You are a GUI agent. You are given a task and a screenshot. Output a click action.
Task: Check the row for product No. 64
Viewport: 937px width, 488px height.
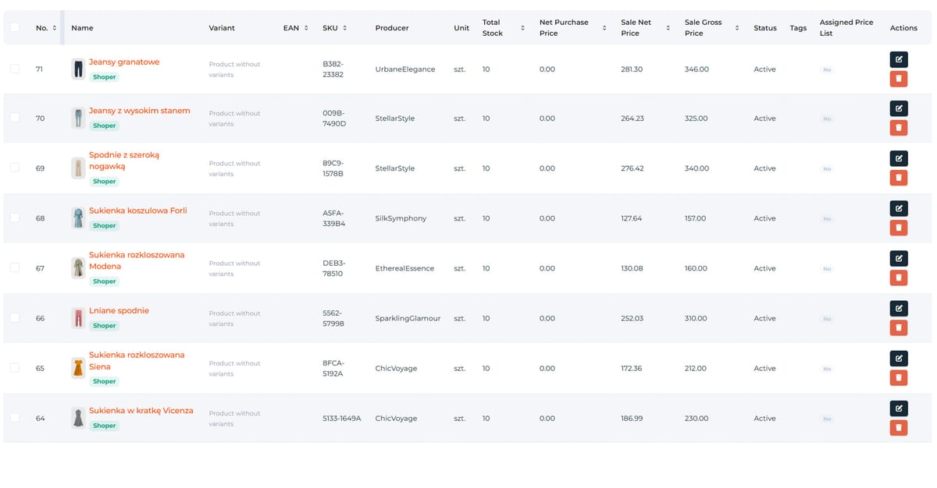pos(15,418)
